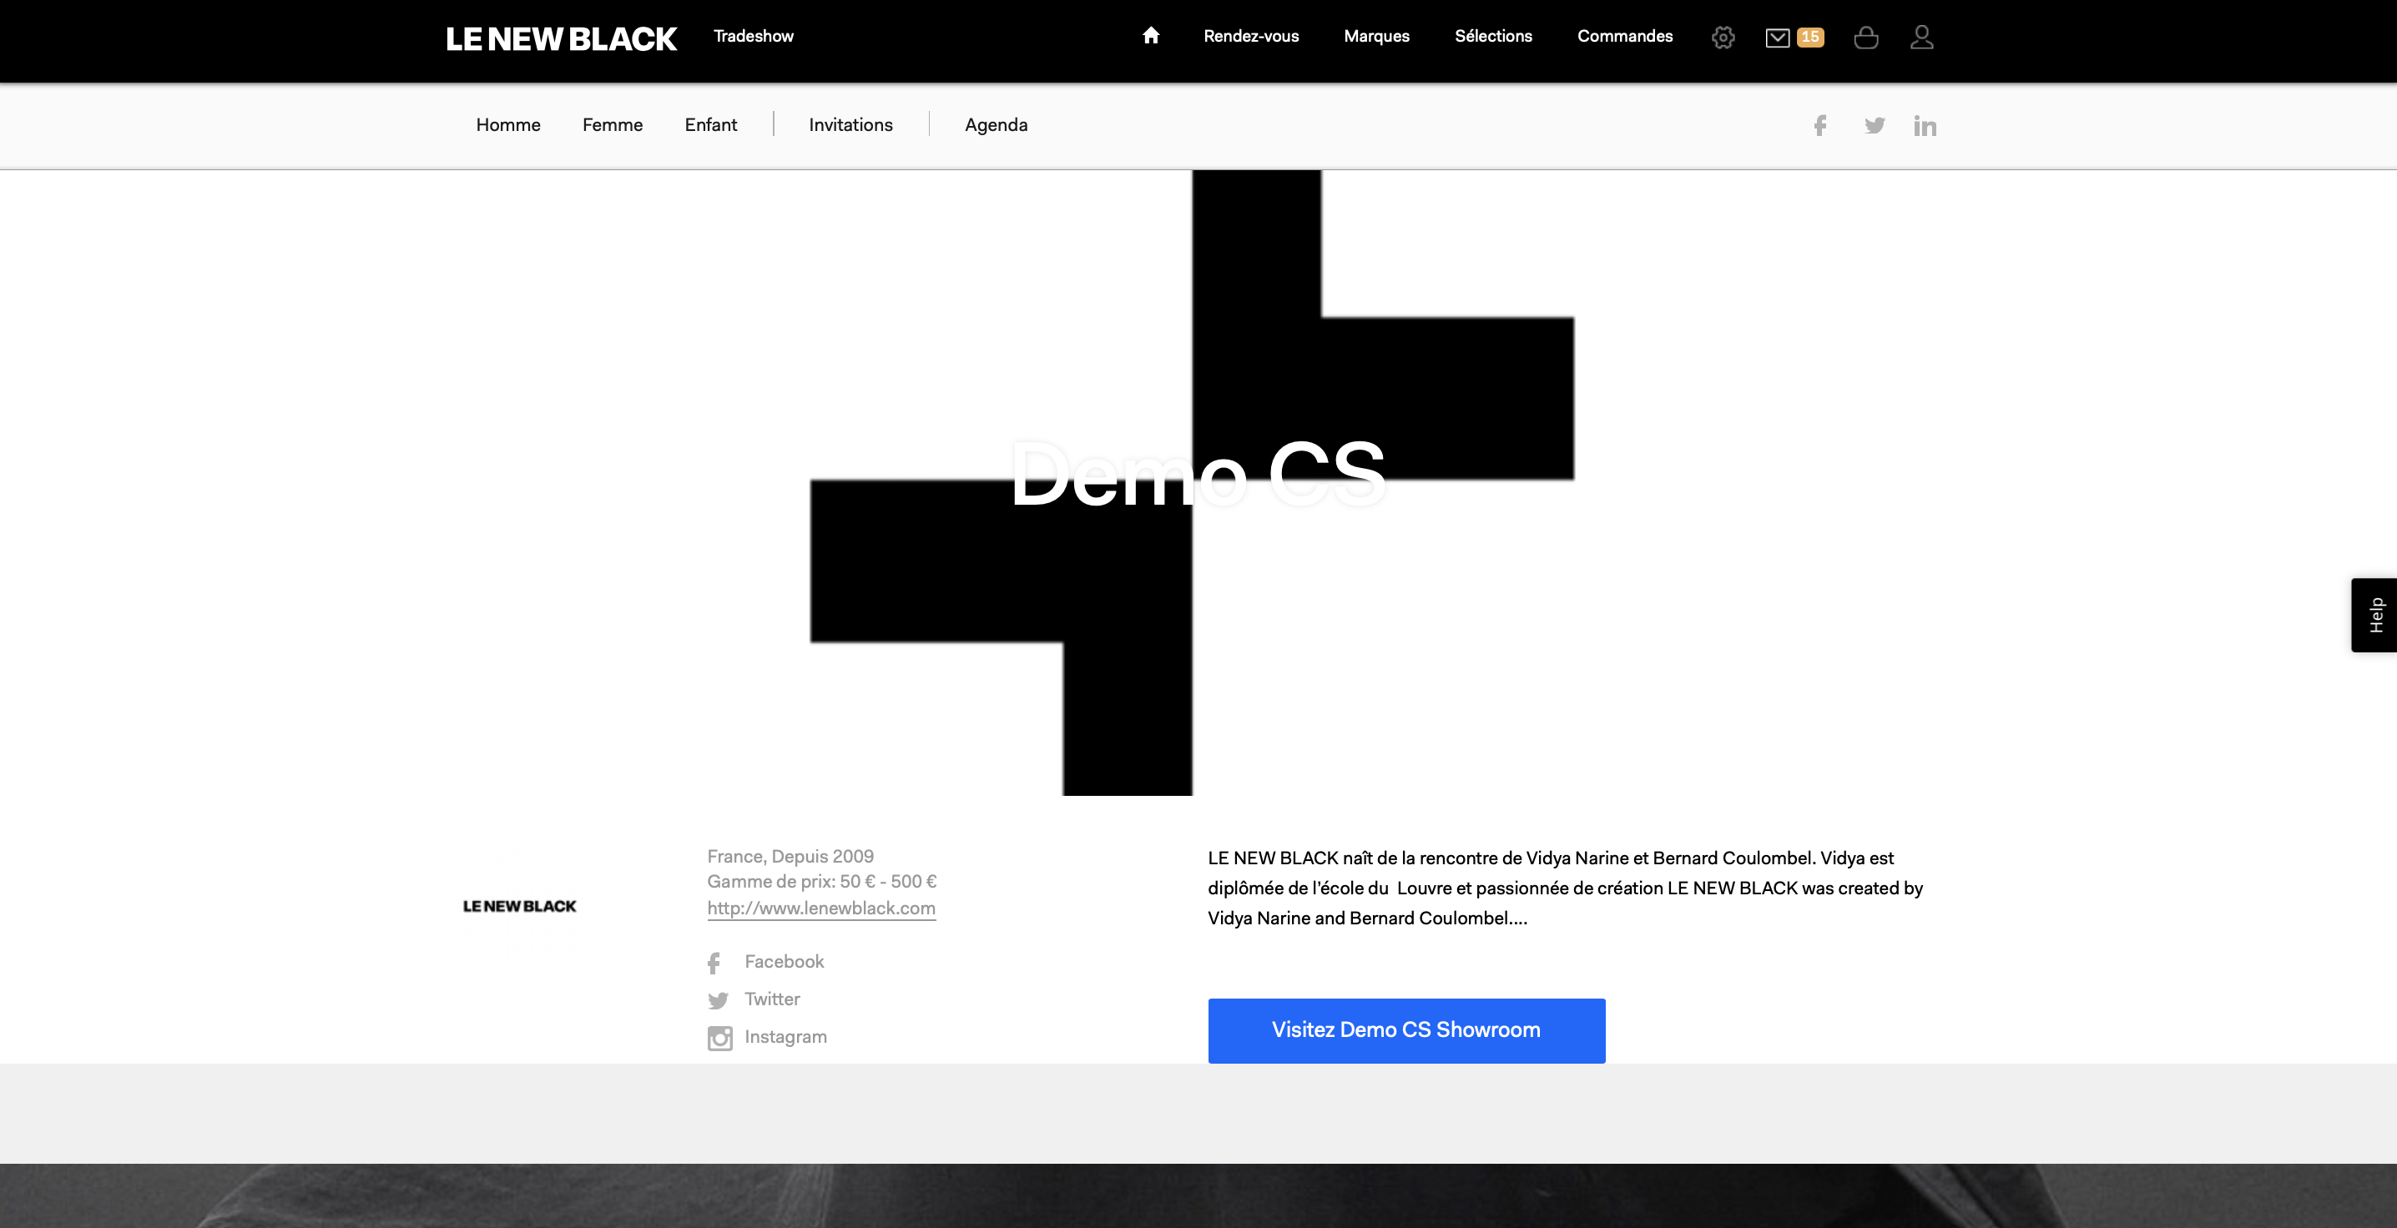This screenshot has width=2397, height=1228.
Task: Go to Sélections in the top bar
Action: tap(1492, 36)
